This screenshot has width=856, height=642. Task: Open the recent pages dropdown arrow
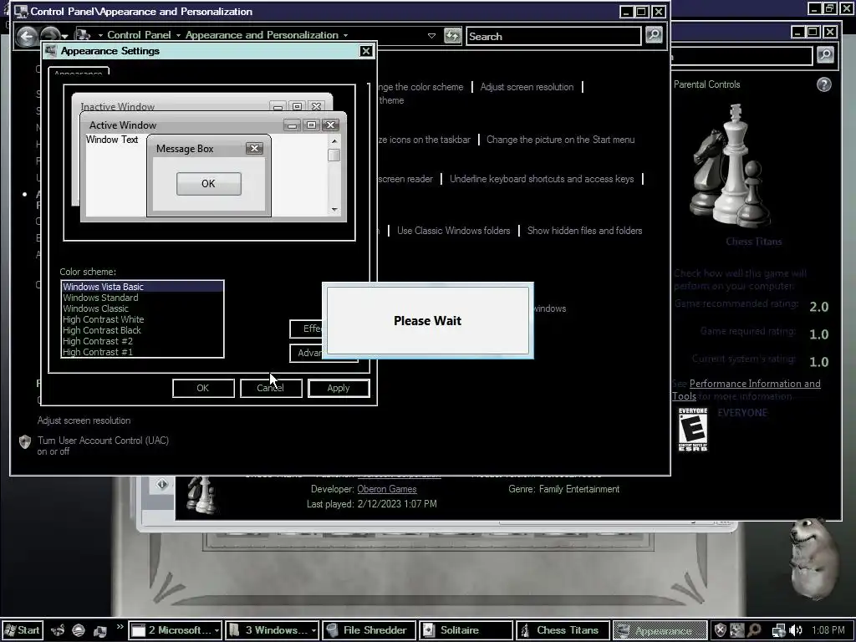65,36
